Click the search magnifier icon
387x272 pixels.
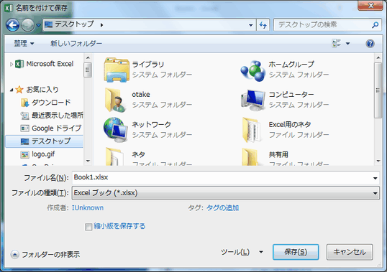[x=375, y=25]
